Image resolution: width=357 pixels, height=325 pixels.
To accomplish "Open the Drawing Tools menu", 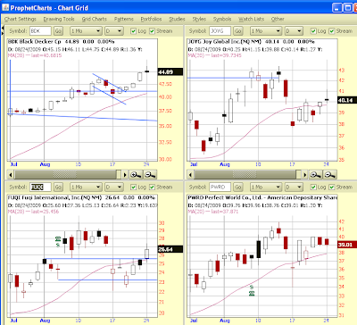I will click(x=59, y=19).
